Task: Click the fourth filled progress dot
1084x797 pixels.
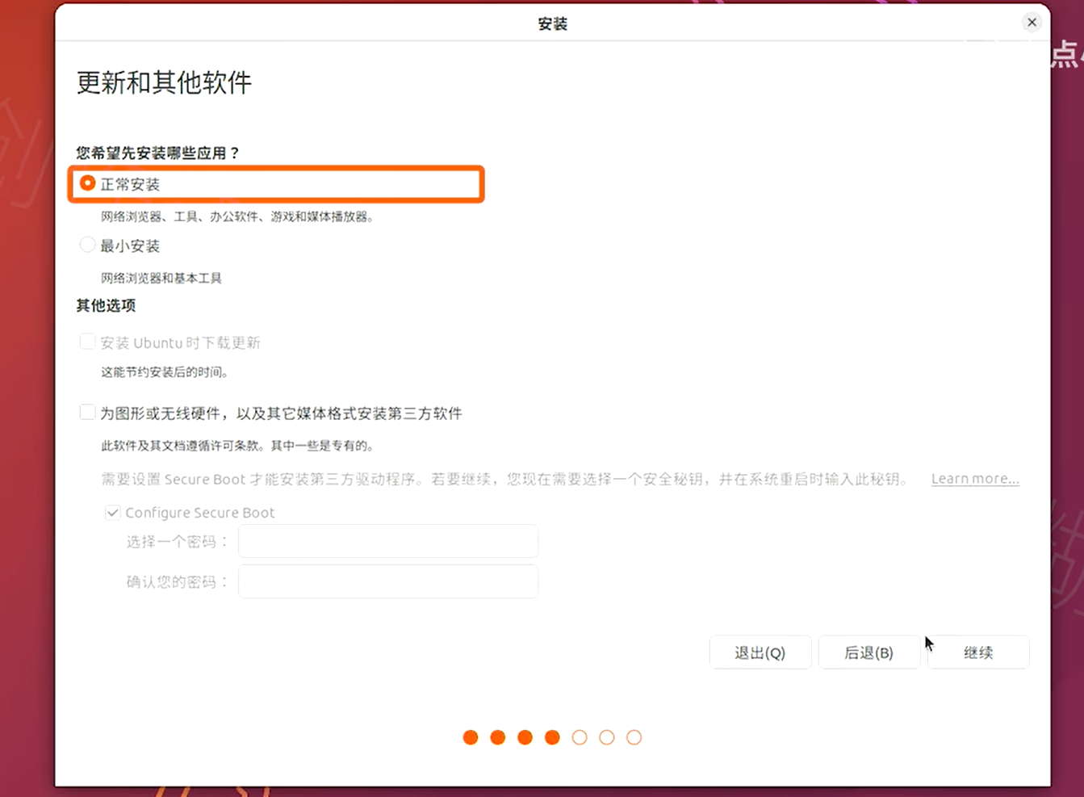Action: 552,737
